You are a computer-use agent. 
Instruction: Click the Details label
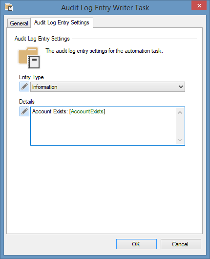[x=27, y=102]
